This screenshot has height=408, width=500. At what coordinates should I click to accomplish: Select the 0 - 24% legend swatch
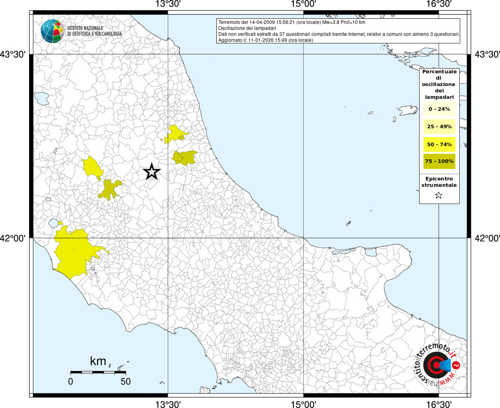coord(439,109)
